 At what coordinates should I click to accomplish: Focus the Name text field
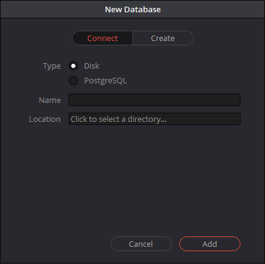click(x=155, y=100)
